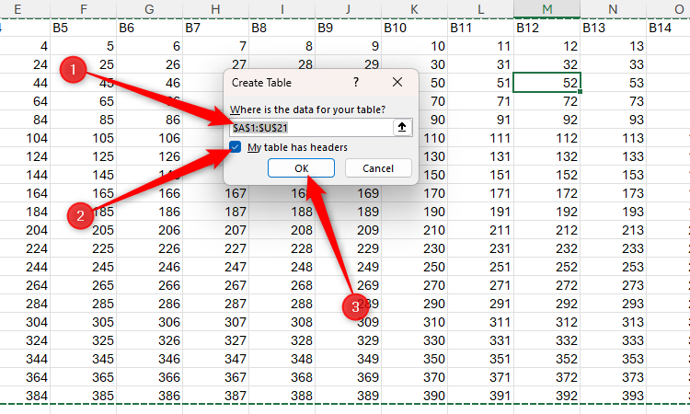Click header cell containing B10
This screenshot has width=690, height=414.
[x=415, y=29]
